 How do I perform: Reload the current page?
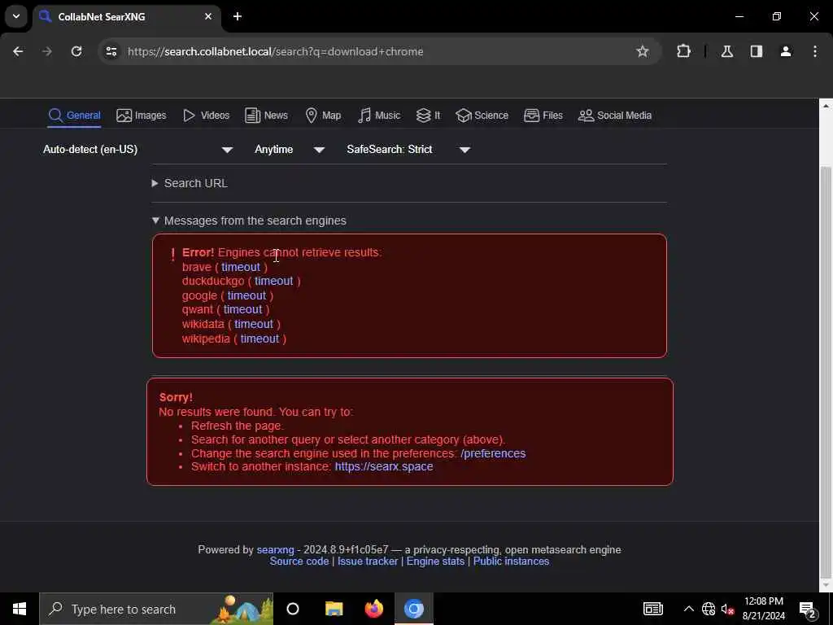click(x=76, y=51)
